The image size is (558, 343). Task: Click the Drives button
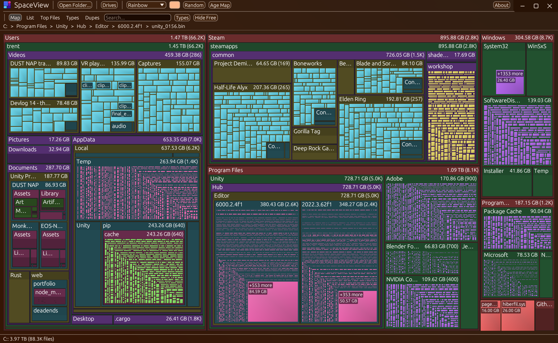(x=109, y=5)
